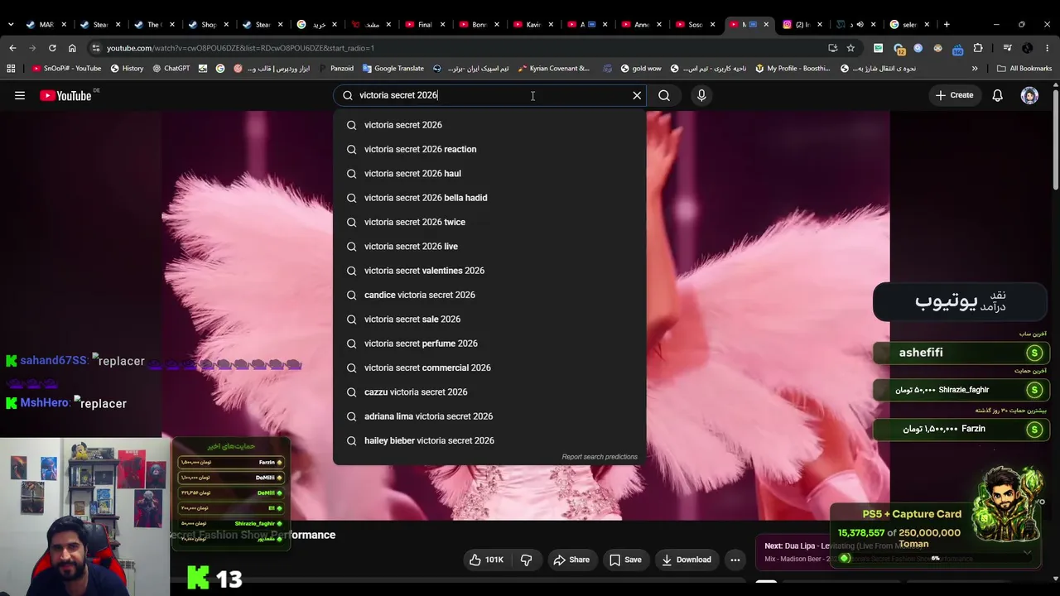The width and height of the screenshot is (1060, 596).
Task: Open the My Profile - Boosthi bookmark
Action: [793, 69]
